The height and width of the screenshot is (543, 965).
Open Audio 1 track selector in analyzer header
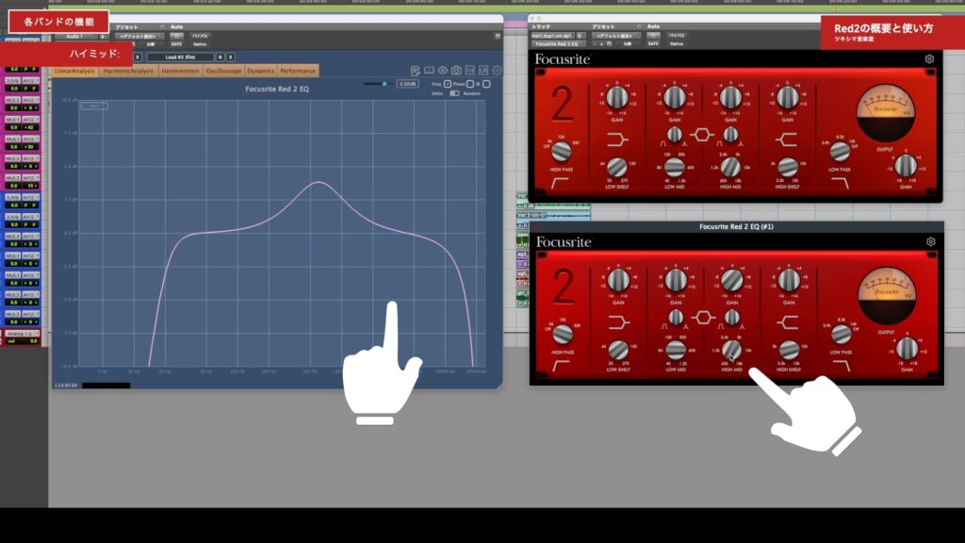pos(76,37)
